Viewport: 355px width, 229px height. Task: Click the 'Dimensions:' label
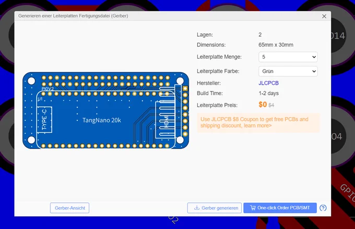[211, 45]
